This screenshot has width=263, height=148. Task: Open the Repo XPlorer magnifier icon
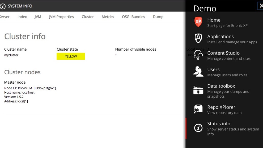point(198,109)
